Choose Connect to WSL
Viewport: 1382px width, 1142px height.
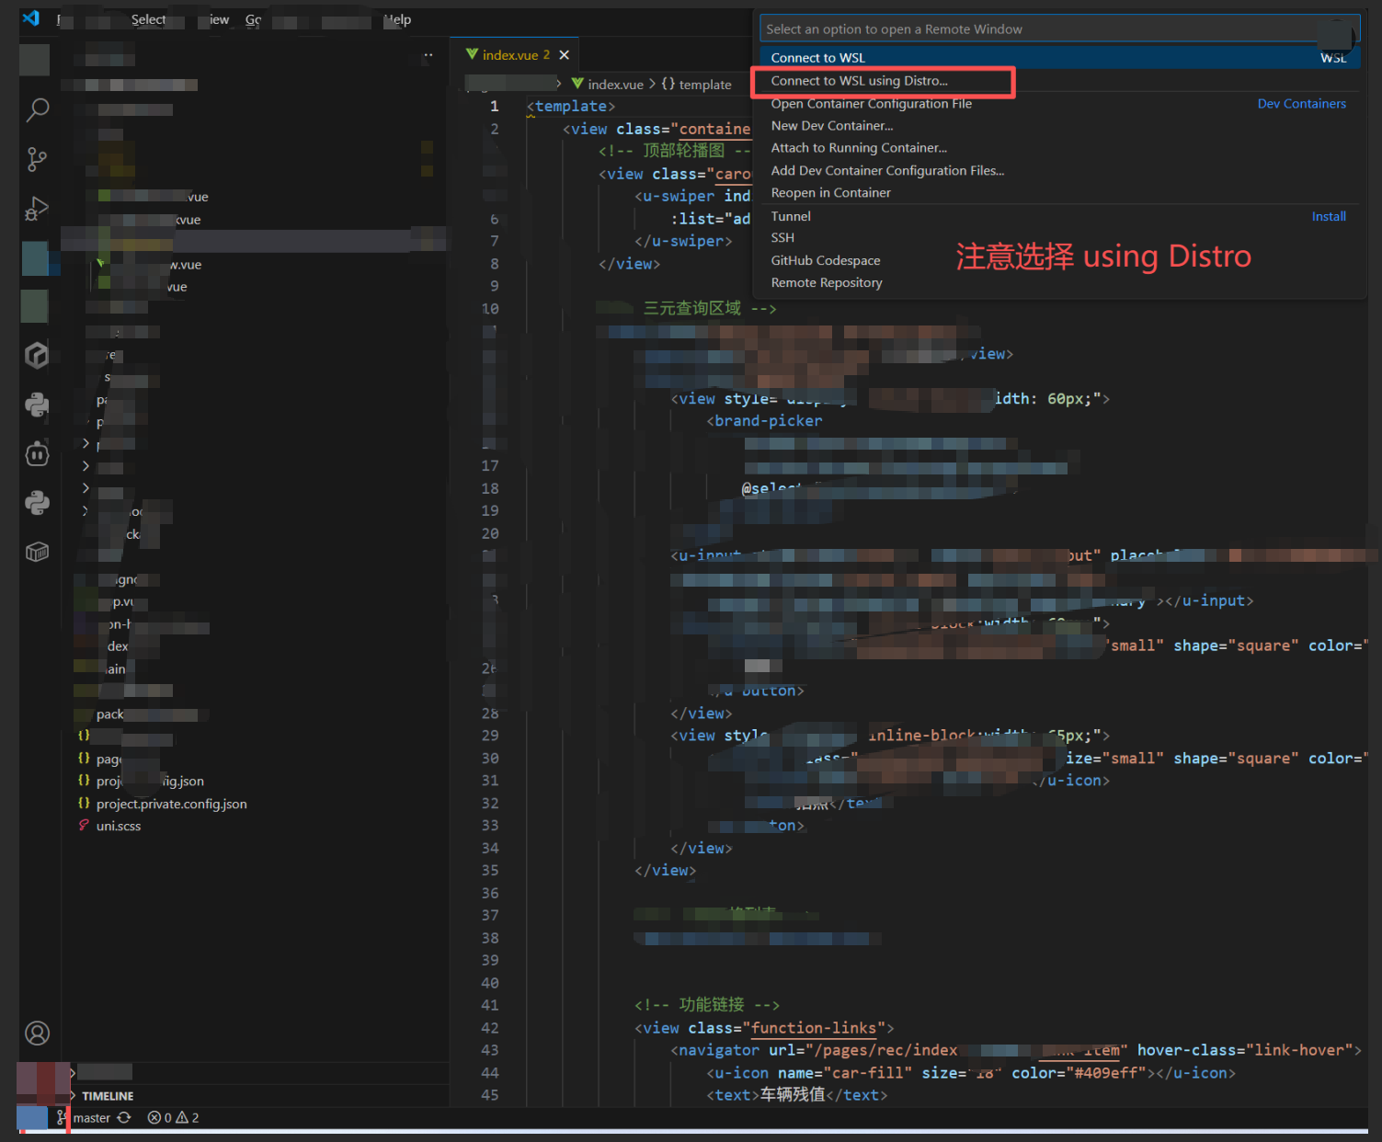[x=1057, y=57]
